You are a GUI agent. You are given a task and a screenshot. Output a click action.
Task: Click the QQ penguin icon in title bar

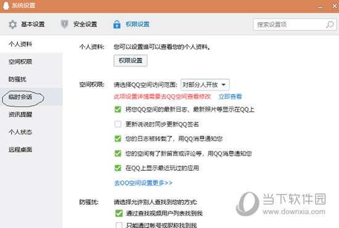(6, 6)
